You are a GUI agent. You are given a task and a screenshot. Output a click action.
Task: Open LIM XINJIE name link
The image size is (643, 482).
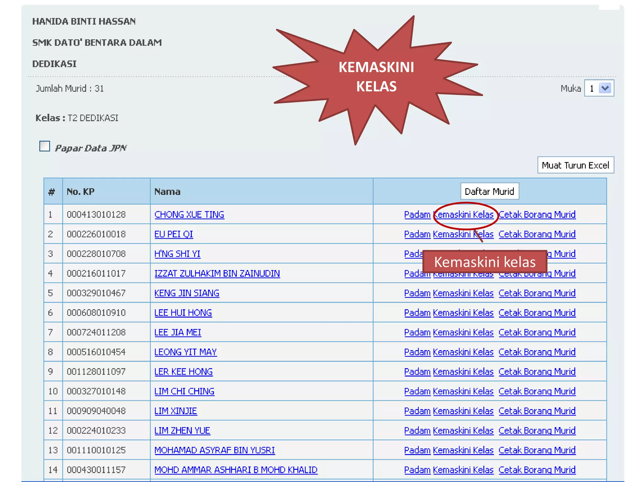tap(176, 411)
